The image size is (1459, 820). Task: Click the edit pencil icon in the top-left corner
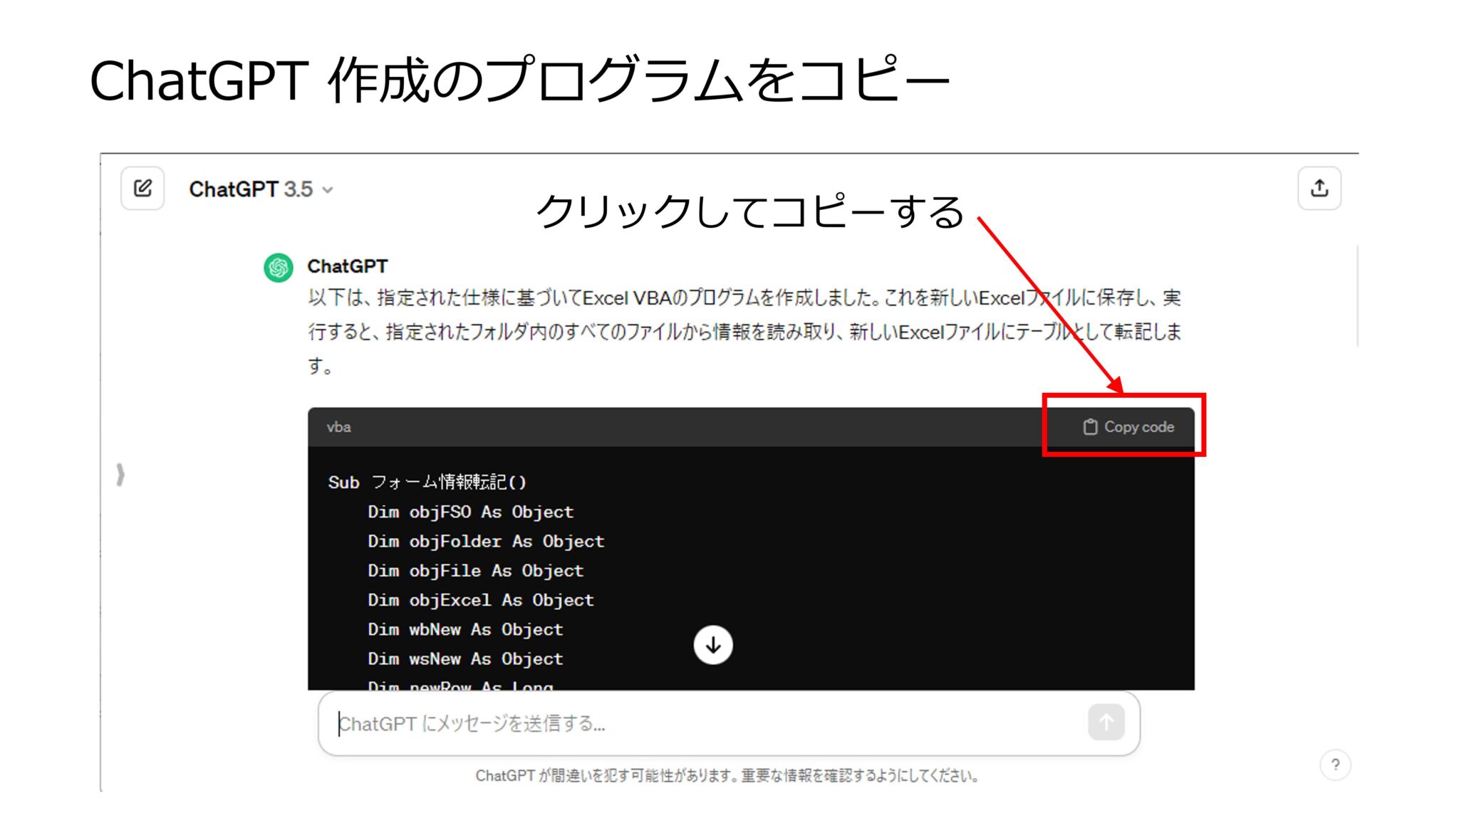(142, 188)
